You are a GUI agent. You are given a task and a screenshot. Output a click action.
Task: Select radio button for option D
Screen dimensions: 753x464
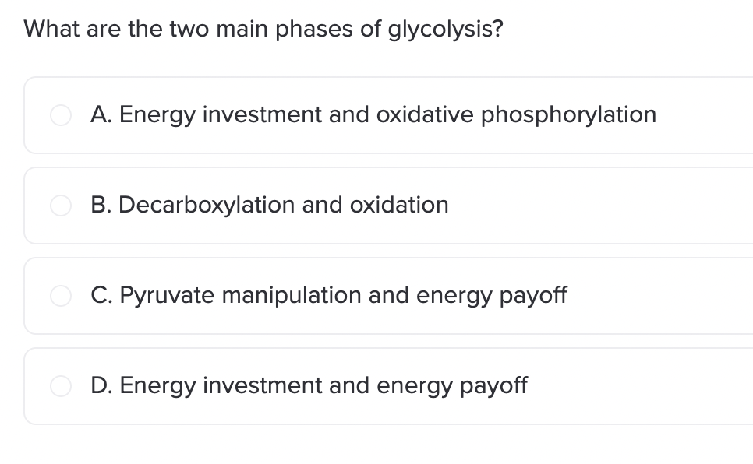point(61,386)
